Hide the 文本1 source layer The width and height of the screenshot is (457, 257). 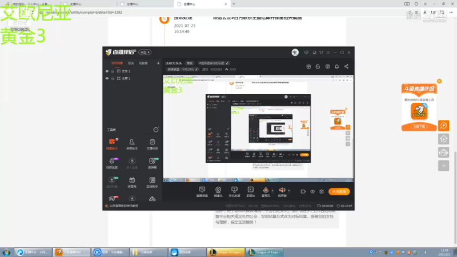coord(107,71)
